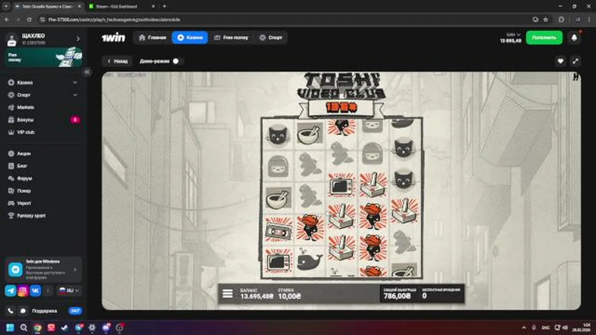Open the notifications bell
This screenshot has width=596, height=335.
point(574,38)
